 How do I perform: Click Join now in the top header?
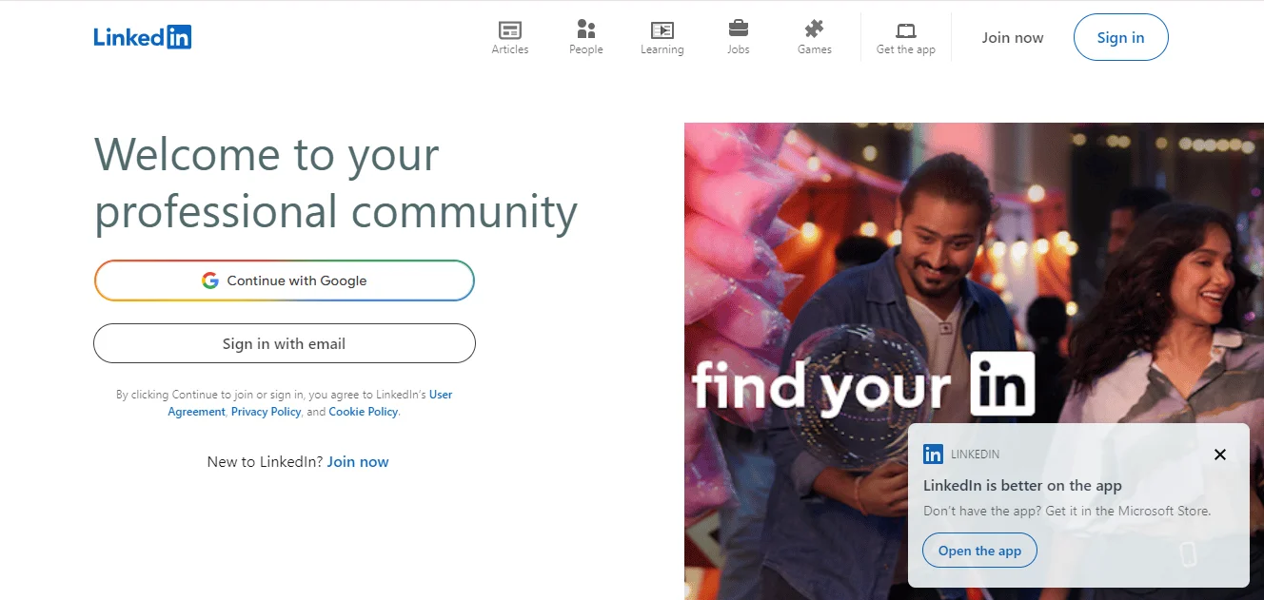[1013, 38]
